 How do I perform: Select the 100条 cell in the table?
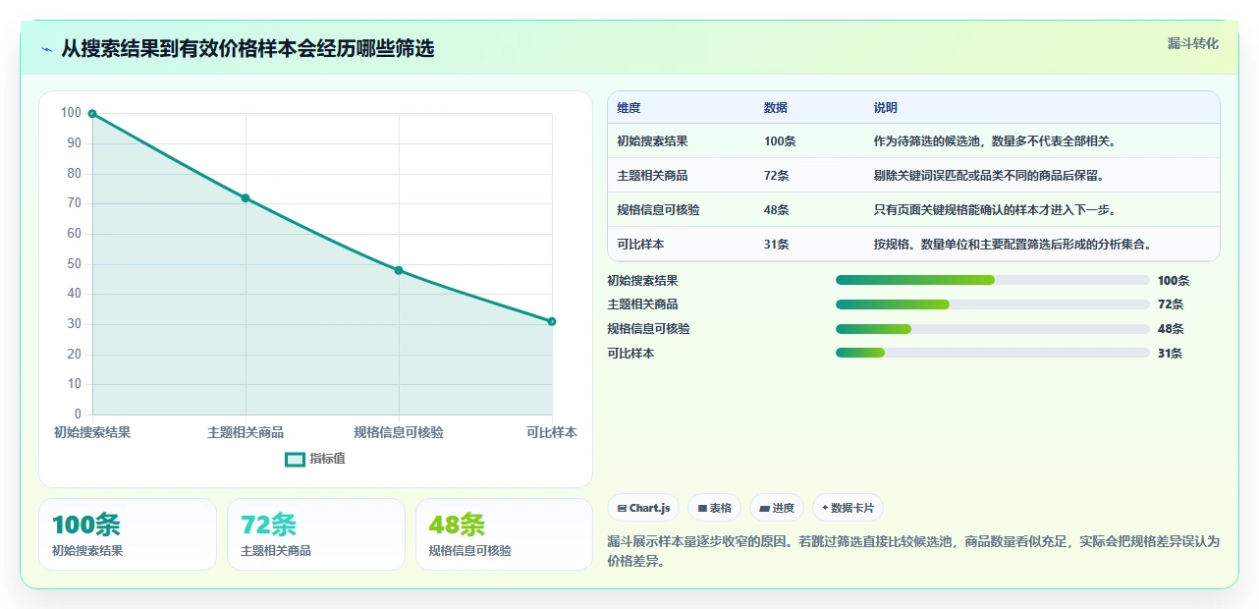tap(780, 141)
